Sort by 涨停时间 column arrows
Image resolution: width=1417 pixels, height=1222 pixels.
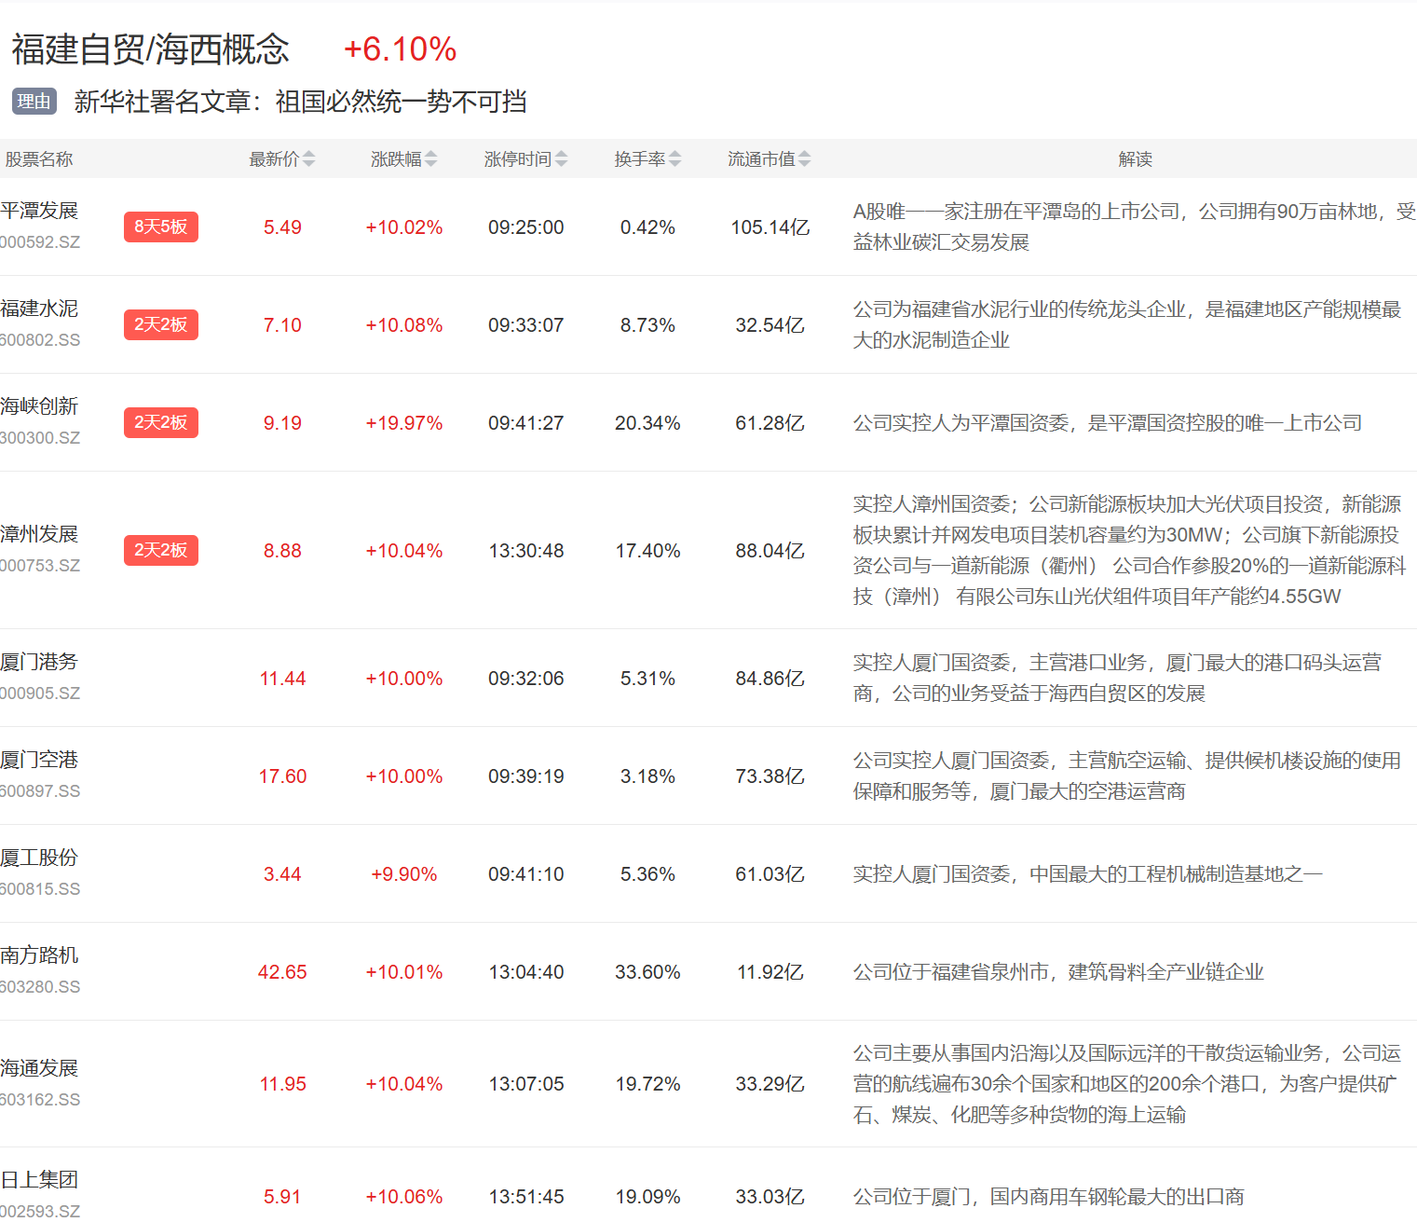[561, 159]
